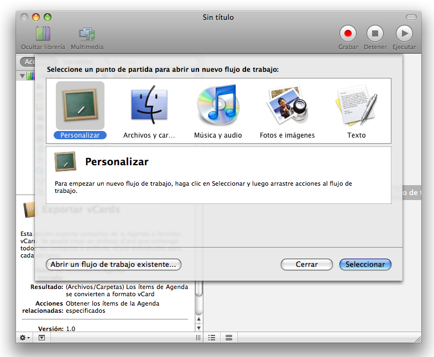
Task: Open the Multimedia browser toolbar icon
Action: pyautogui.click(x=87, y=34)
